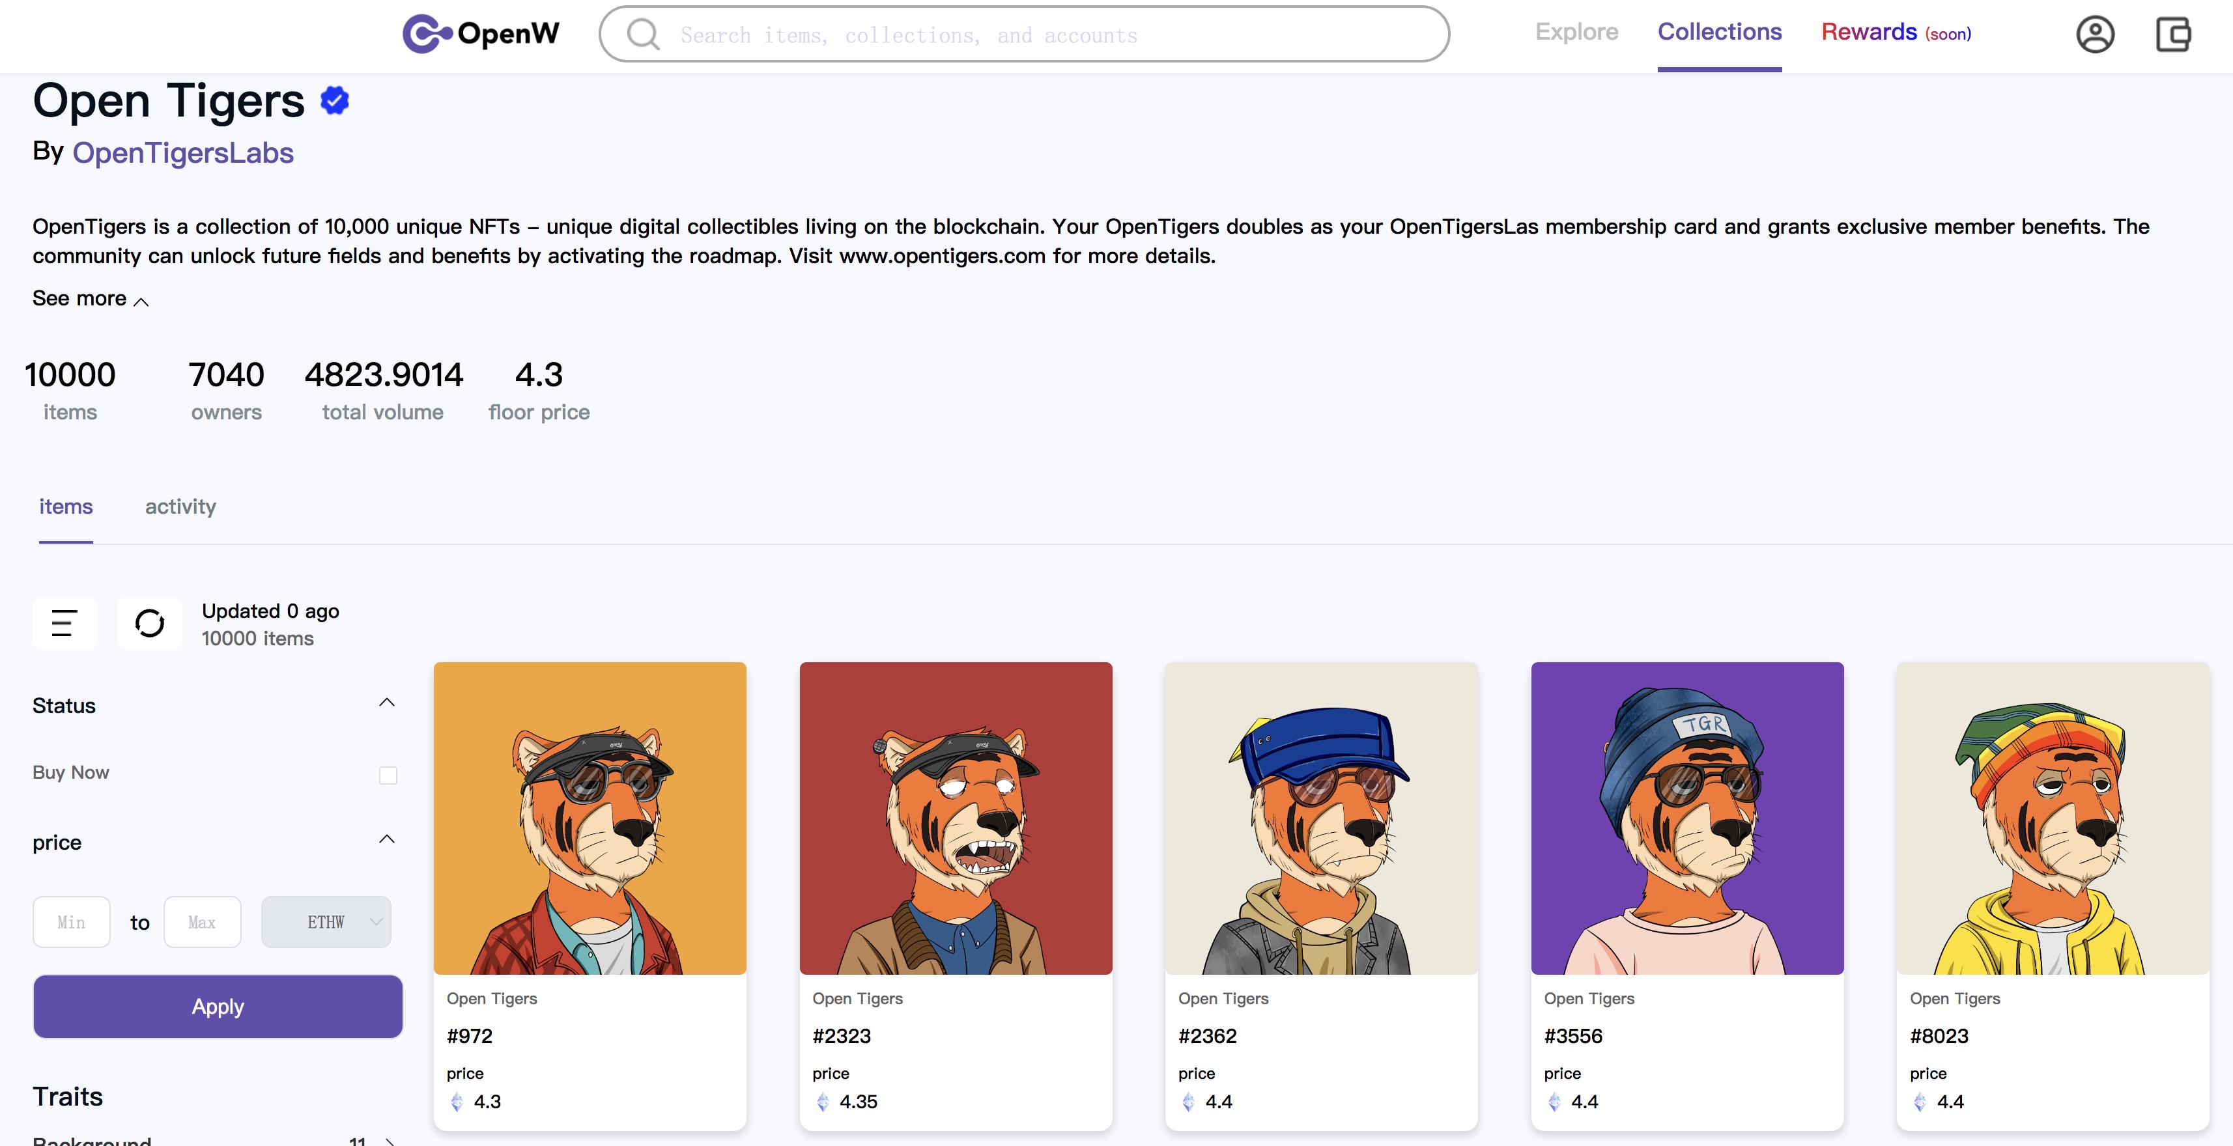Toggle the filter list icon
This screenshot has height=1146, width=2233.
(x=64, y=622)
